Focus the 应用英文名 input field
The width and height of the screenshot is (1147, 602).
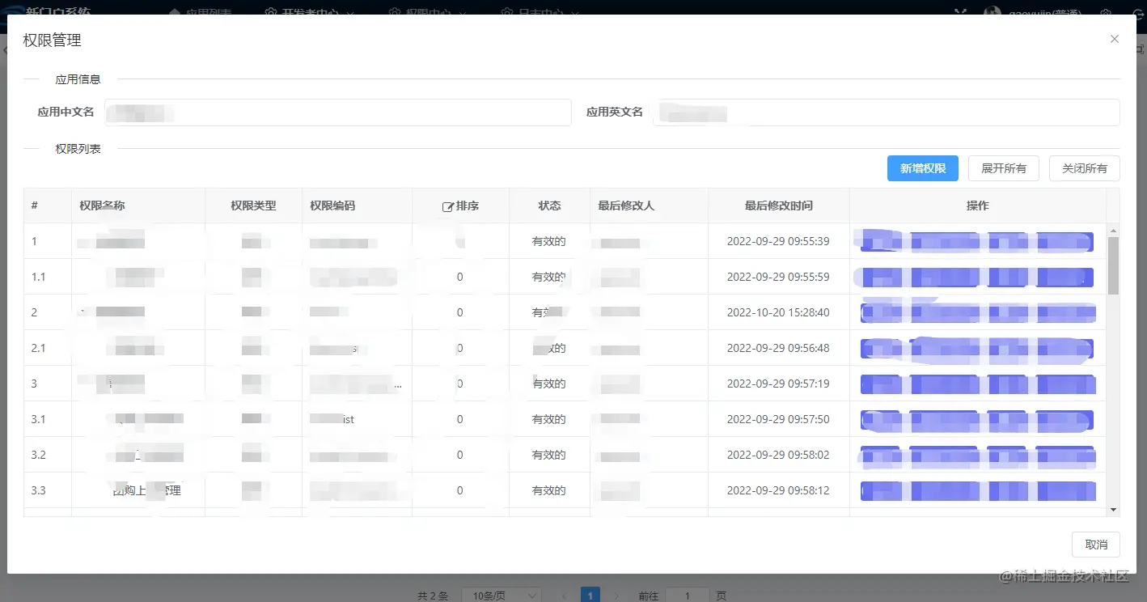pyautogui.click(x=887, y=112)
